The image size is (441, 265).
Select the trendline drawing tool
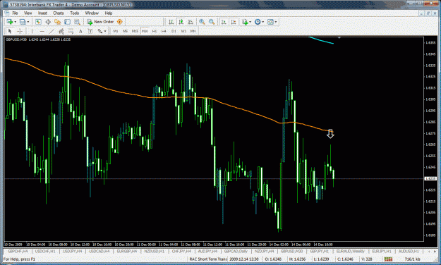coord(52,31)
